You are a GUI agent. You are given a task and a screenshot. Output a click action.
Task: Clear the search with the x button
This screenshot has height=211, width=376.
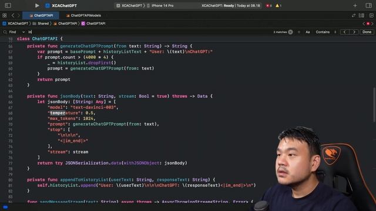tap(290, 32)
